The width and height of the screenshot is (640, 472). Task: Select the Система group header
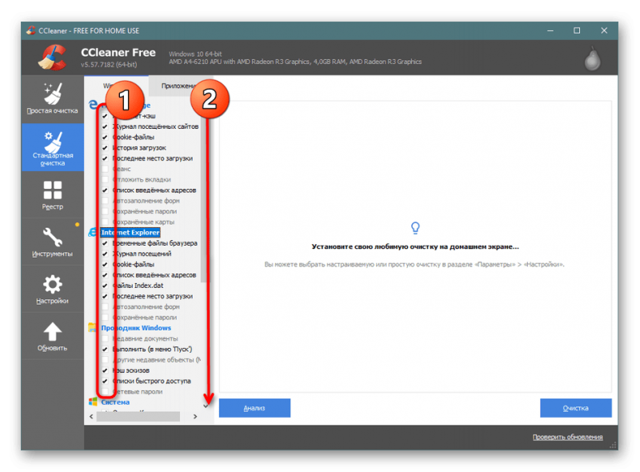[115, 402]
